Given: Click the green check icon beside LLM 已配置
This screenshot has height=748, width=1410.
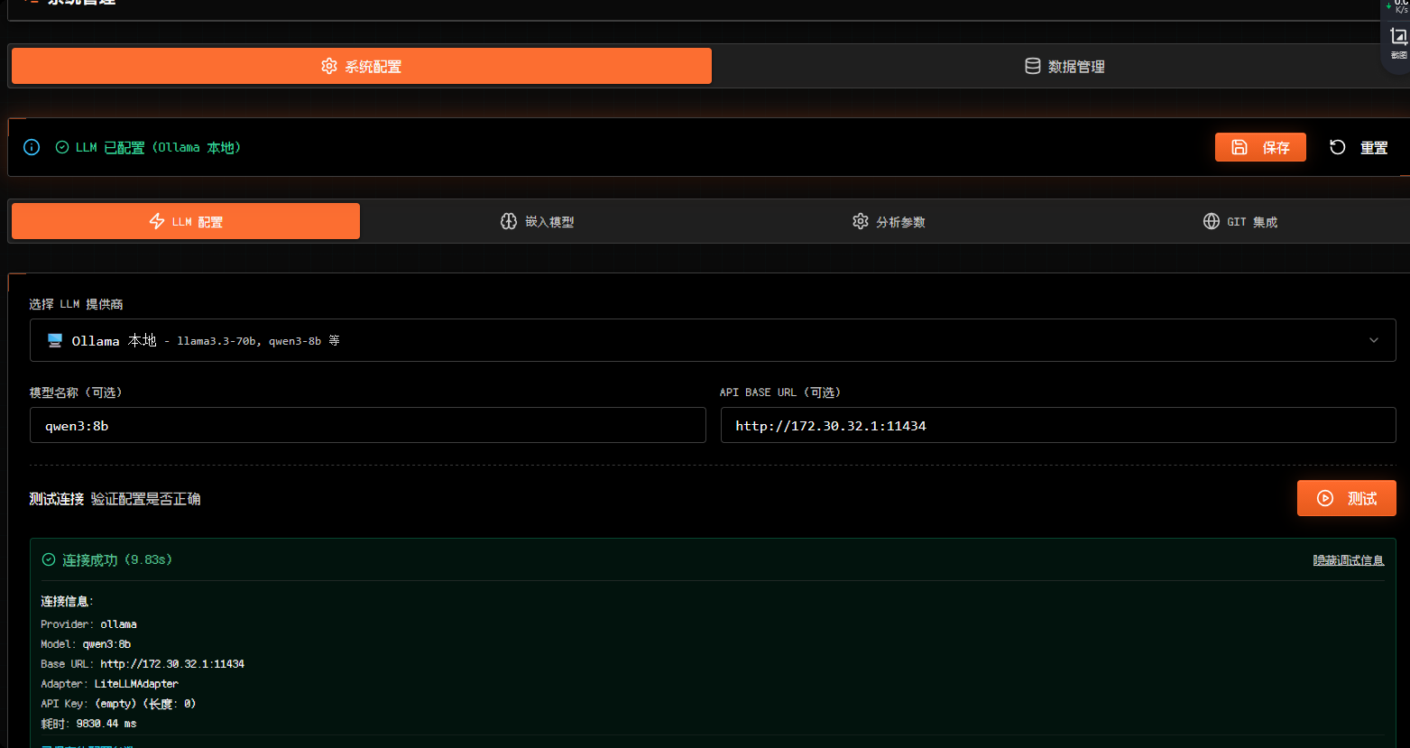Looking at the screenshot, I should coord(62,147).
